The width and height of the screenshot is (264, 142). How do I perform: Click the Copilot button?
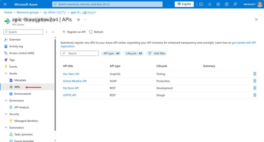(184, 4)
